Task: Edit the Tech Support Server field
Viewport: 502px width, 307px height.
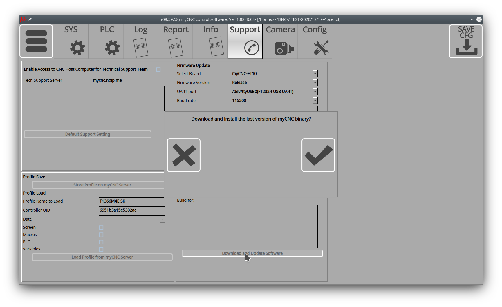Action: tap(118, 80)
